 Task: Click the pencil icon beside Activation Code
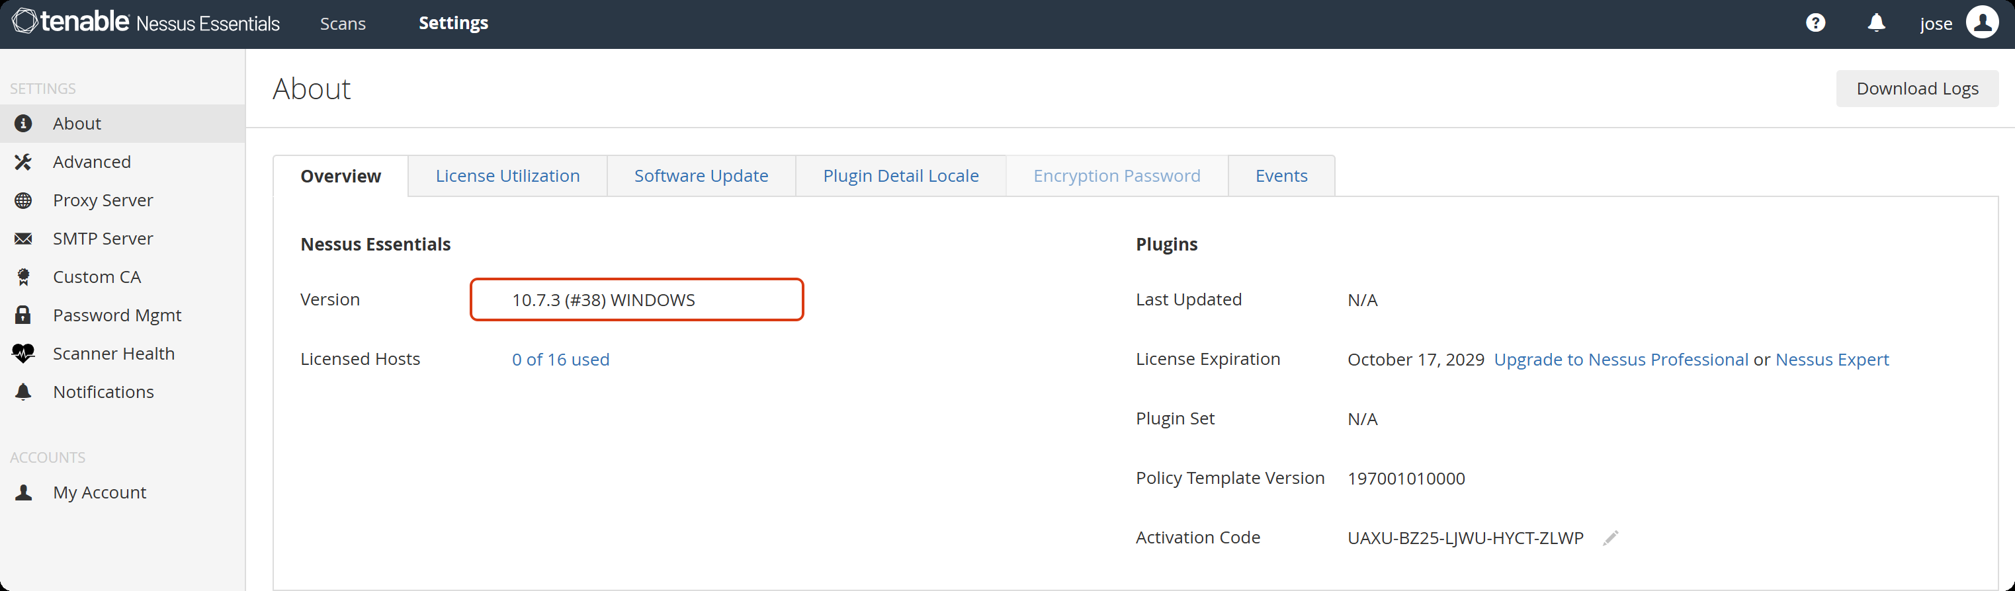1609,538
